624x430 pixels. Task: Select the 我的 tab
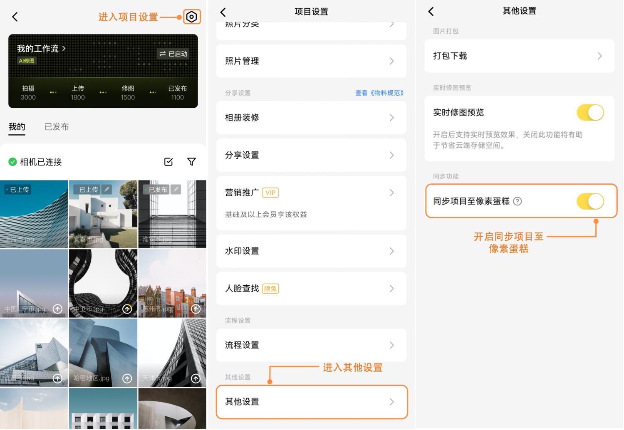17,127
